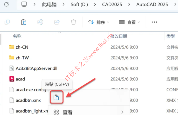Viewport: 178px width, 115px height.
Task: Click the copy icon in toolbar
Action: 7,22
